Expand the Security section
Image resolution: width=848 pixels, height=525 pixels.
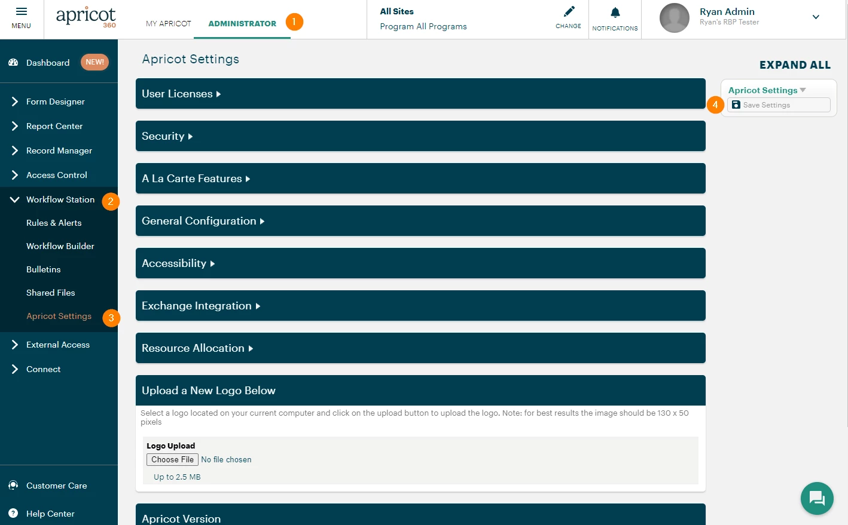pyautogui.click(x=420, y=136)
